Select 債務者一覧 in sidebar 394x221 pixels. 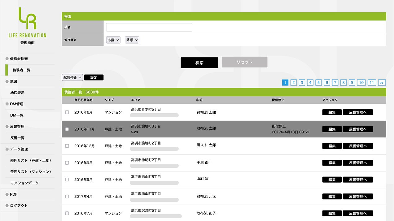pyautogui.click(x=21, y=70)
